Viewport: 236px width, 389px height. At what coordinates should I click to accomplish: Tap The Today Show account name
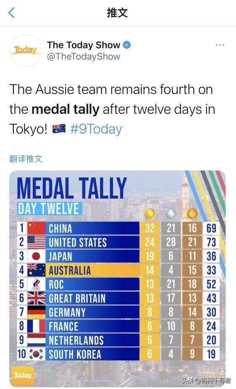[83, 45]
